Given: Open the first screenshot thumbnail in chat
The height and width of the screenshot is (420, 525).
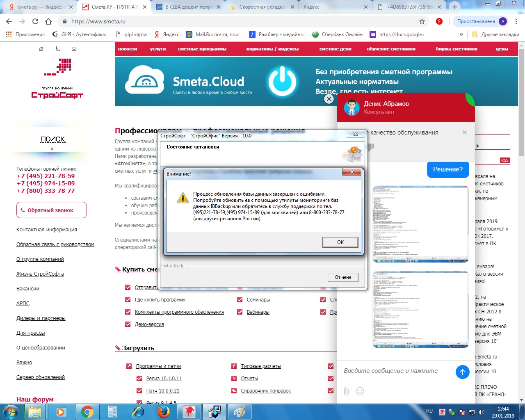Looking at the screenshot, I should click(421, 224).
